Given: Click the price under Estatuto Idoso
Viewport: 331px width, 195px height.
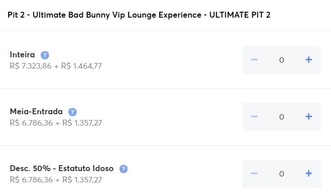Looking at the screenshot, I should point(56,180).
